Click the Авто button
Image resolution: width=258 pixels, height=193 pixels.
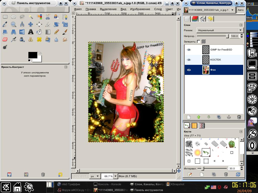tap(241, 10)
